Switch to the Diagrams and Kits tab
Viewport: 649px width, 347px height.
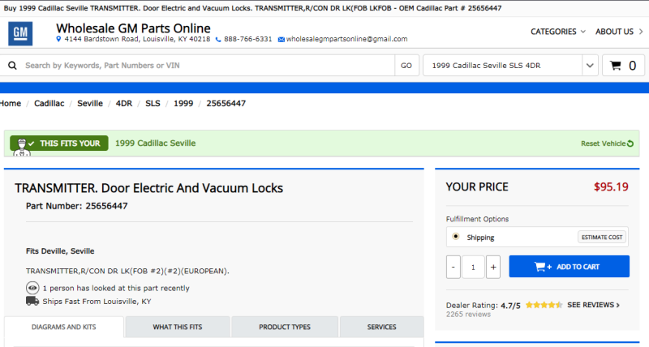pyautogui.click(x=64, y=328)
